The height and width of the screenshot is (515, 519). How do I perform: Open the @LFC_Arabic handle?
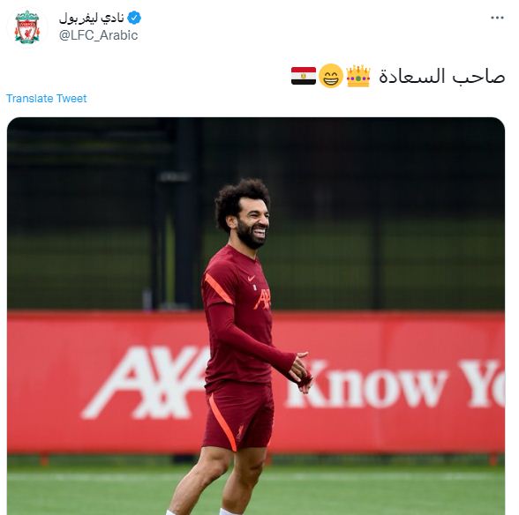click(98, 35)
